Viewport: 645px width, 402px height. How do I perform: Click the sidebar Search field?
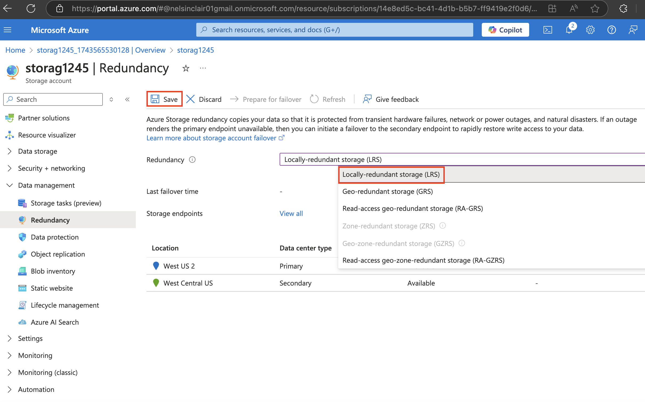53,99
